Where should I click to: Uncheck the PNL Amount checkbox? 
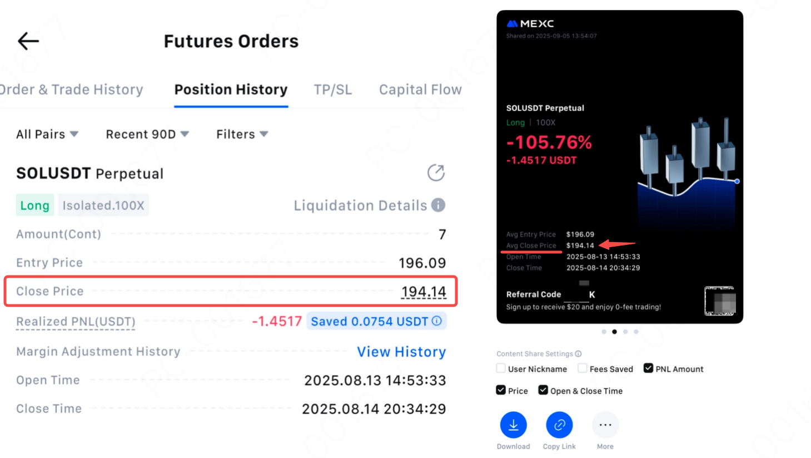click(x=648, y=368)
